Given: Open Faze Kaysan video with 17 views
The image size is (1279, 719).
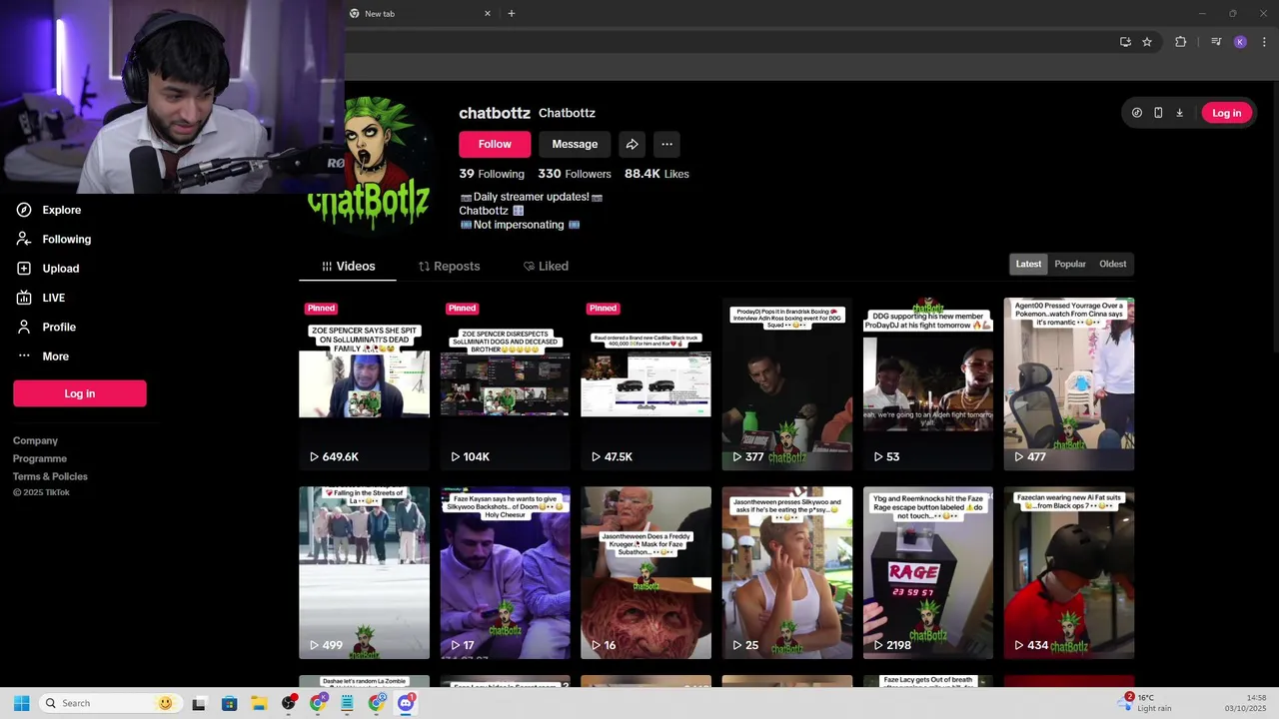Looking at the screenshot, I should tap(505, 573).
